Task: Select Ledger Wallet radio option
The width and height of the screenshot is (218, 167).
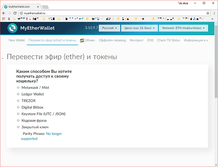Action: [x=18, y=94]
